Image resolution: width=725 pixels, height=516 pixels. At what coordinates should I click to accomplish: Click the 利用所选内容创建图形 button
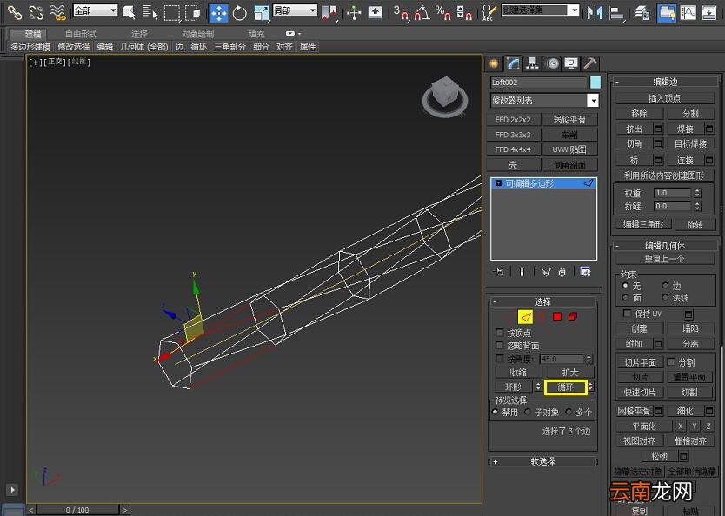664,175
